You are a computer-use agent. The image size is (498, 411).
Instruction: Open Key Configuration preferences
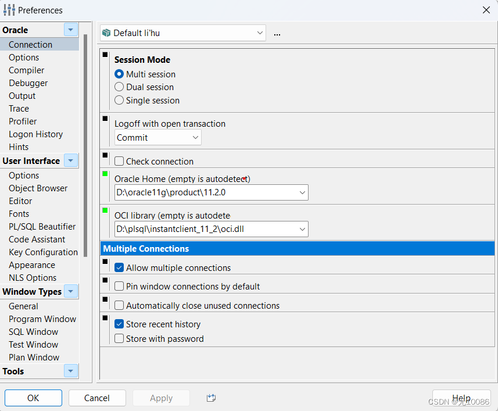[x=43, y=252]
